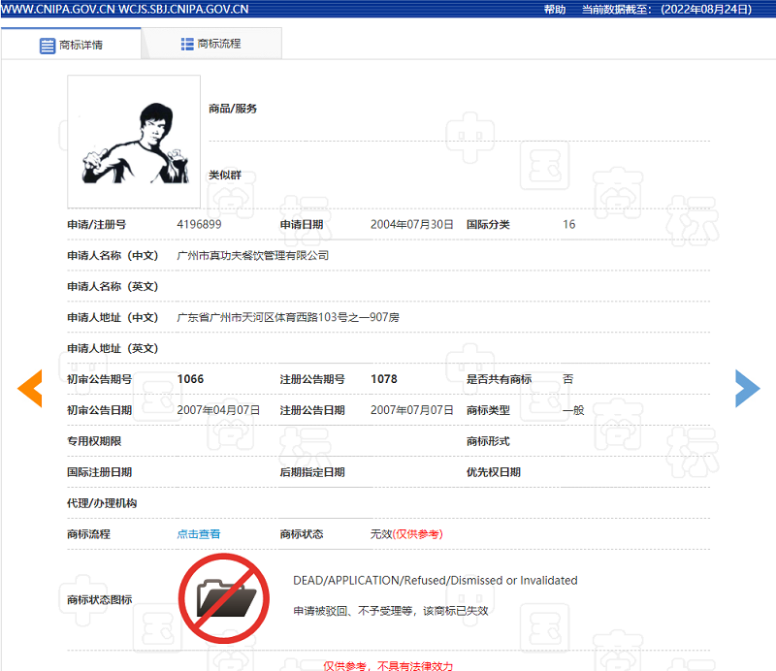This screenshot has width=776, height=671.
Task: Click the blue next-record arrow
Action: coord(747,388)
